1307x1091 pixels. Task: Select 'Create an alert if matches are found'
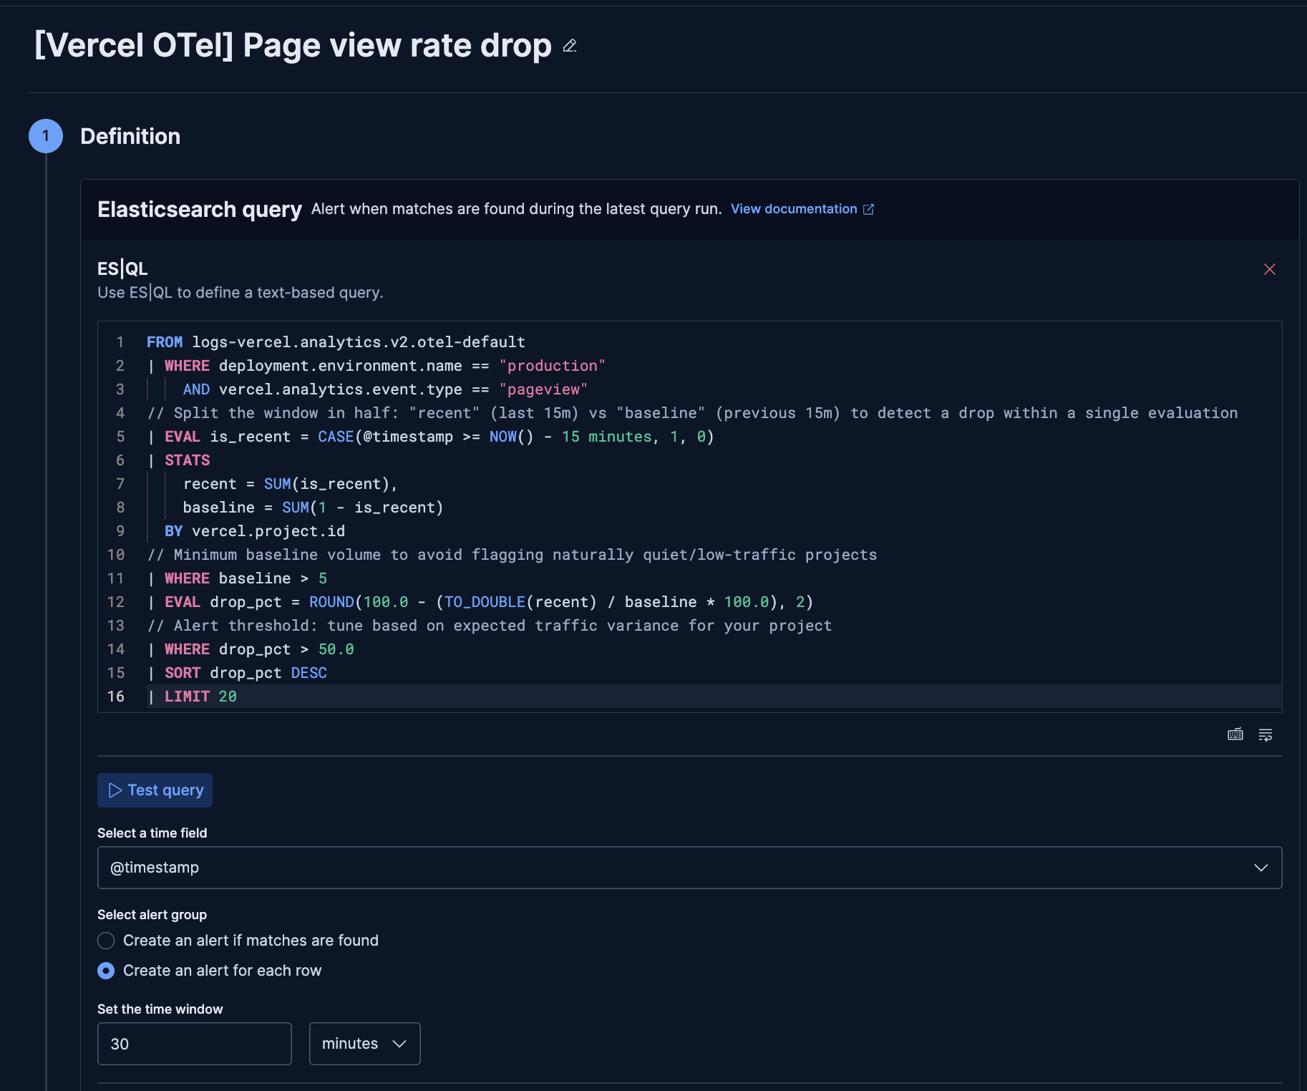[106, 941]
